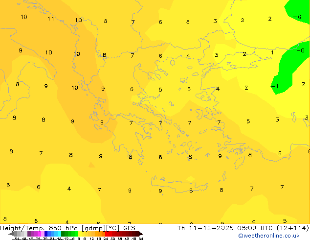Pick the cyan legend swatch near -18
The image size is (310, 240).
59,234
